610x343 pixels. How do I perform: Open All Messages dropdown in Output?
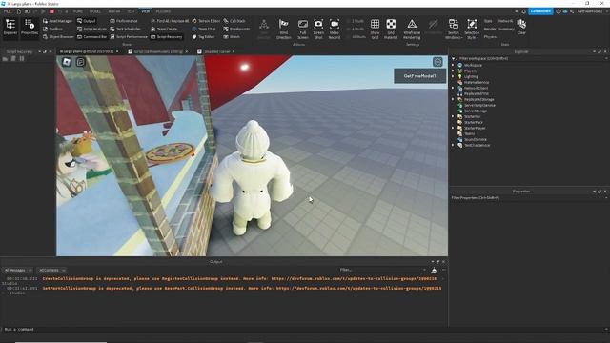tap(18, 270)
